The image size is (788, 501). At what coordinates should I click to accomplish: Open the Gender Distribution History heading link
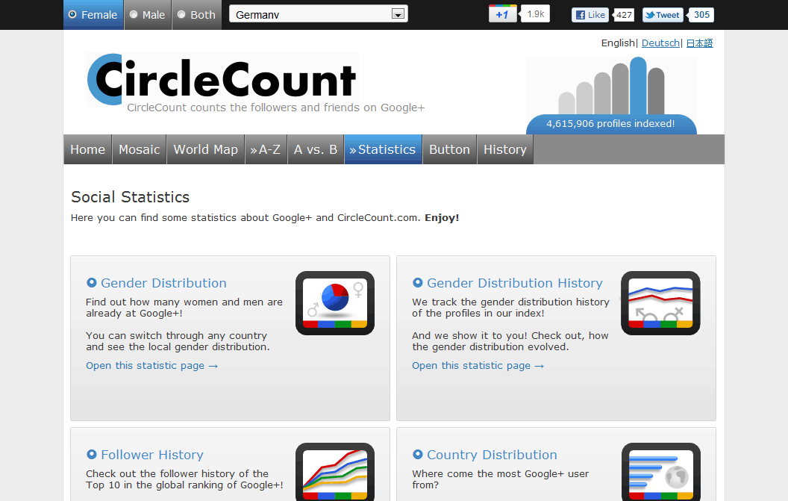pos(515,283)
